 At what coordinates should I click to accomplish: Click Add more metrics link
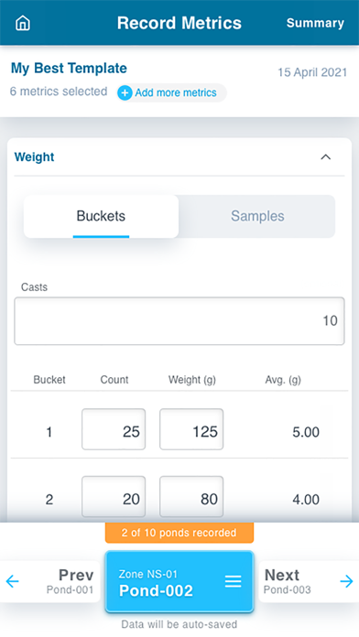(176, 93)
